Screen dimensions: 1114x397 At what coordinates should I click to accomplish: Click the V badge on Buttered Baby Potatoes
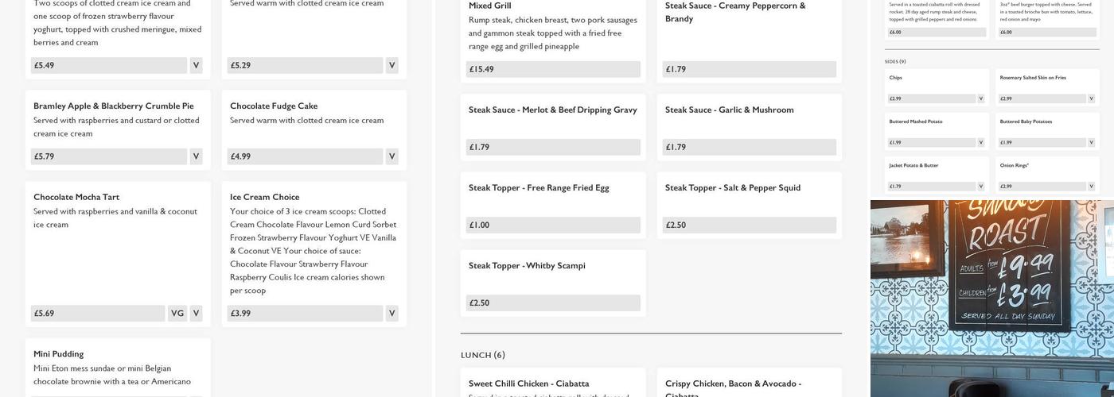pyautogui.click(x=1091, y=143)
